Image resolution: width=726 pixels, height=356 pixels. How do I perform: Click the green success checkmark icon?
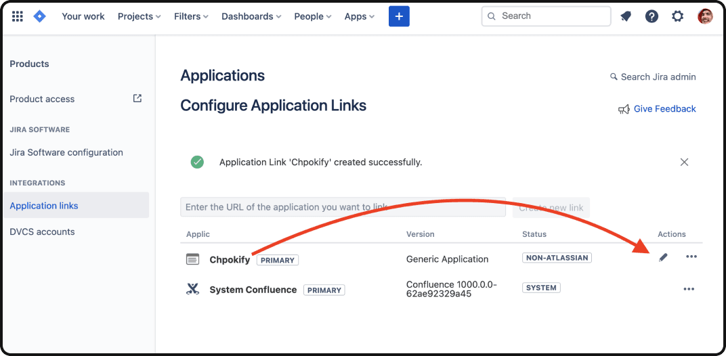click(x=197, y=162)
